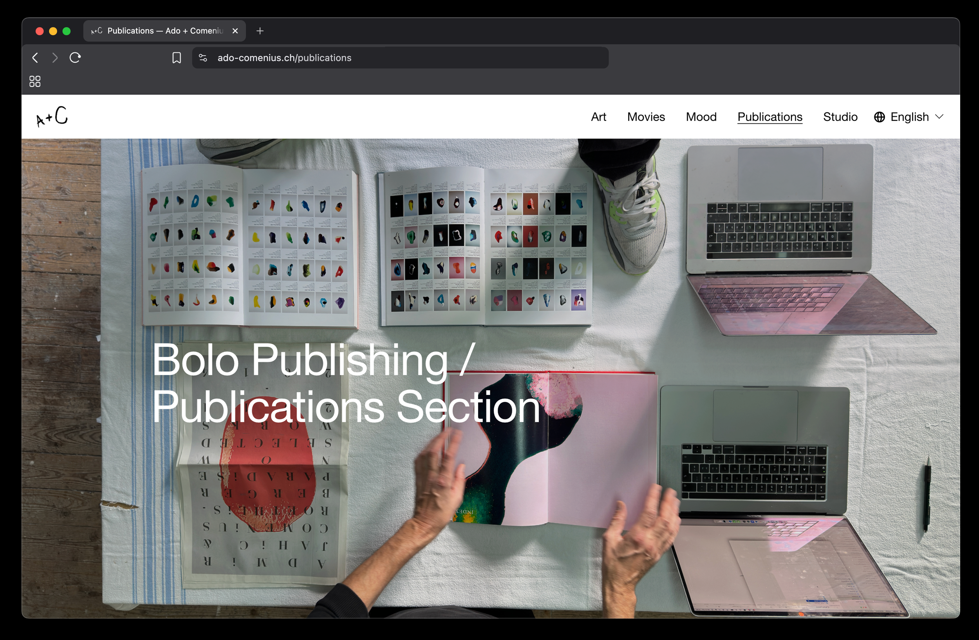Reload the current page
The width and height of the screenshot is (979, 640).
[x=75, y=58]
